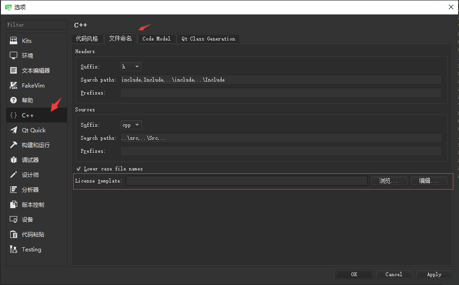The width and height of the screenshot is (459, 285).
Task: Select the Qt Quick label in sidebar
Action: click(34, 130)
